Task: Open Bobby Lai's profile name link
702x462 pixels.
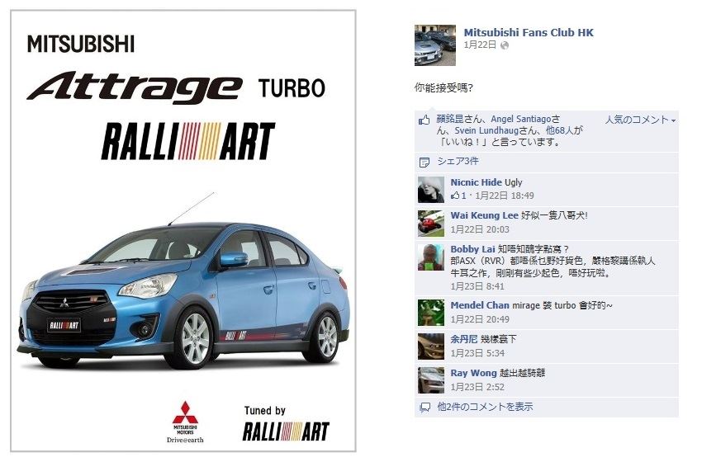Action: pyautogui.click(x=472, y=249)
